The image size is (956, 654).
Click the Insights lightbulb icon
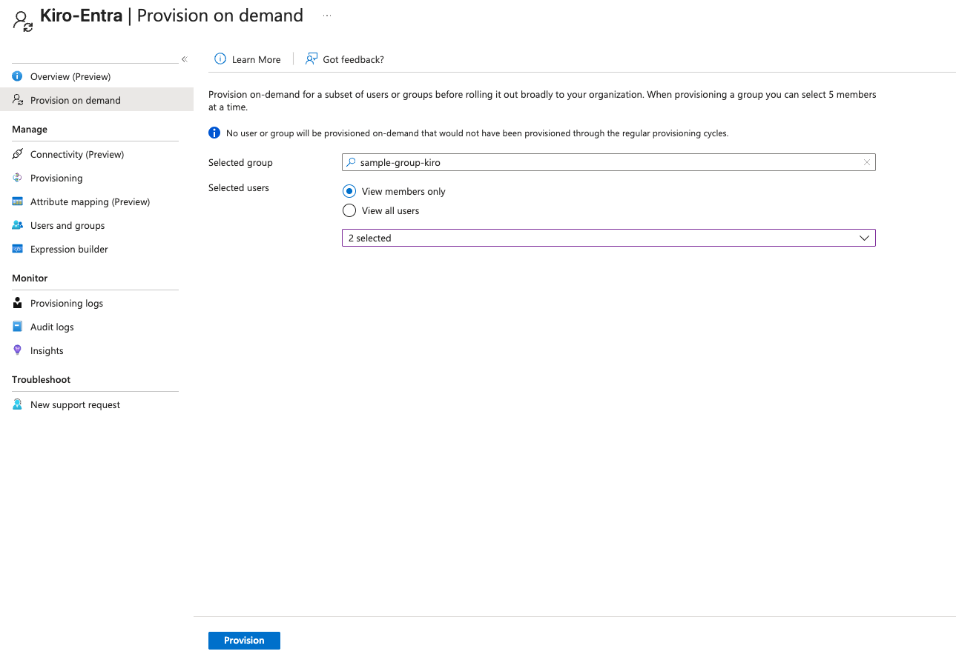click(18, 350)
